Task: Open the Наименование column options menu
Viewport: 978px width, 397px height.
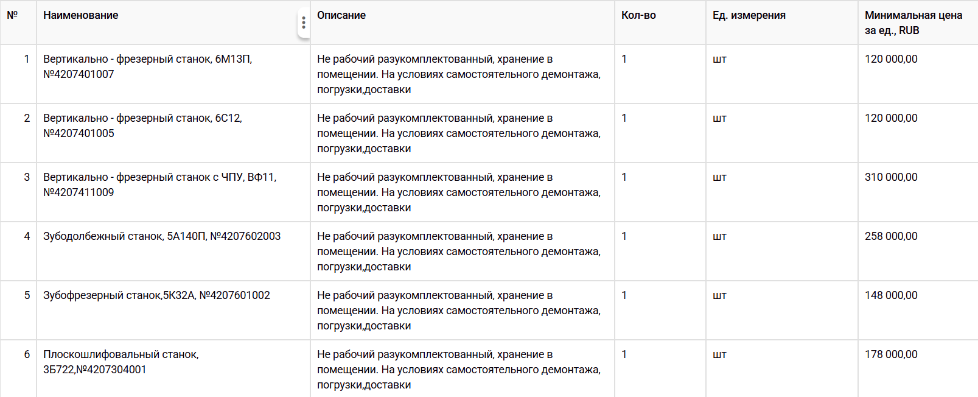Action: click(x=303, y=23)
